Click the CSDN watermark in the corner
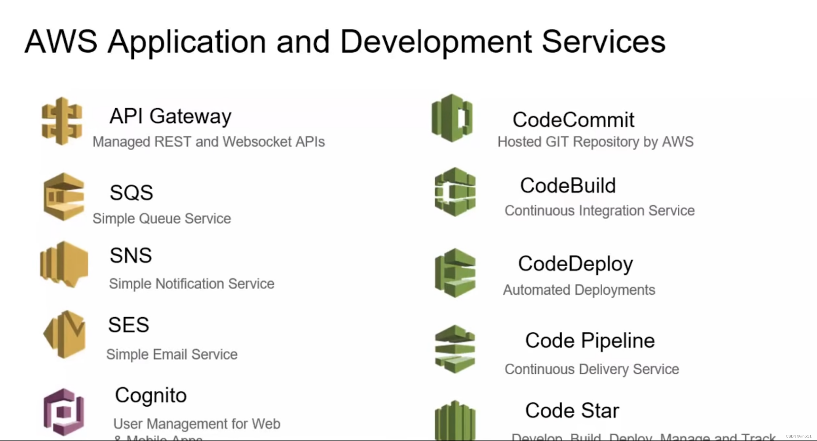This screenshot has width=817, height=441. (798, 436)
